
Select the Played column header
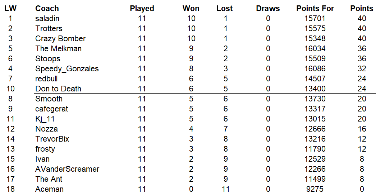(142, 8)
